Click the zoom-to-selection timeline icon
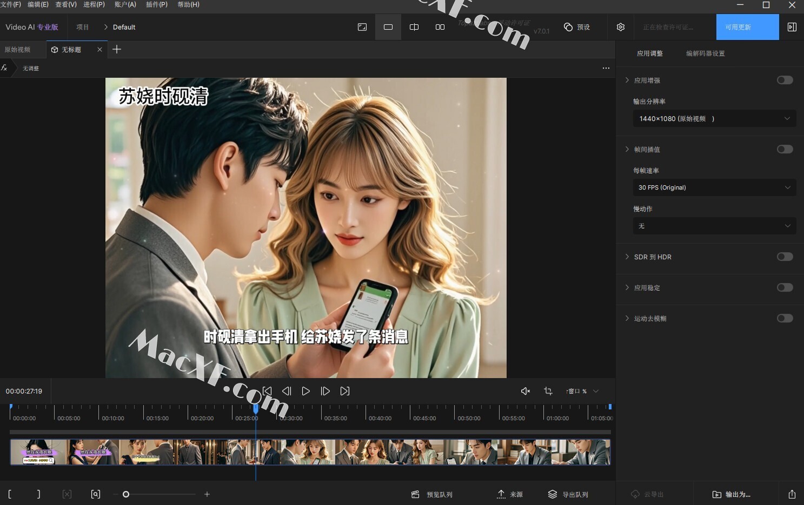 point(96,494)
